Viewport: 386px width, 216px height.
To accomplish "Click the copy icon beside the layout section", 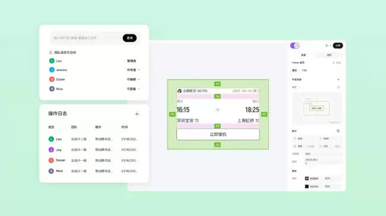I will click(x=338, y=131).
